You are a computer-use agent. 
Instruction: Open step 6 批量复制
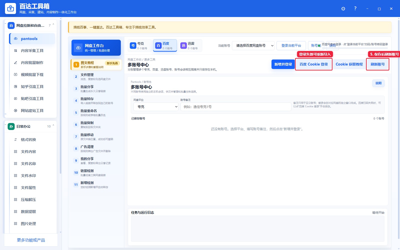tap(96, 125)
